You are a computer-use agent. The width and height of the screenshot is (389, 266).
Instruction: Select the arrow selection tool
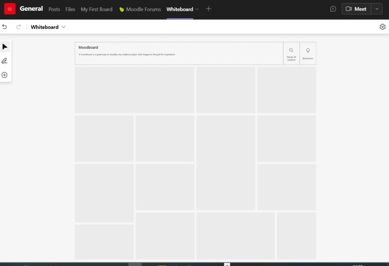click(x=4, y=46)
